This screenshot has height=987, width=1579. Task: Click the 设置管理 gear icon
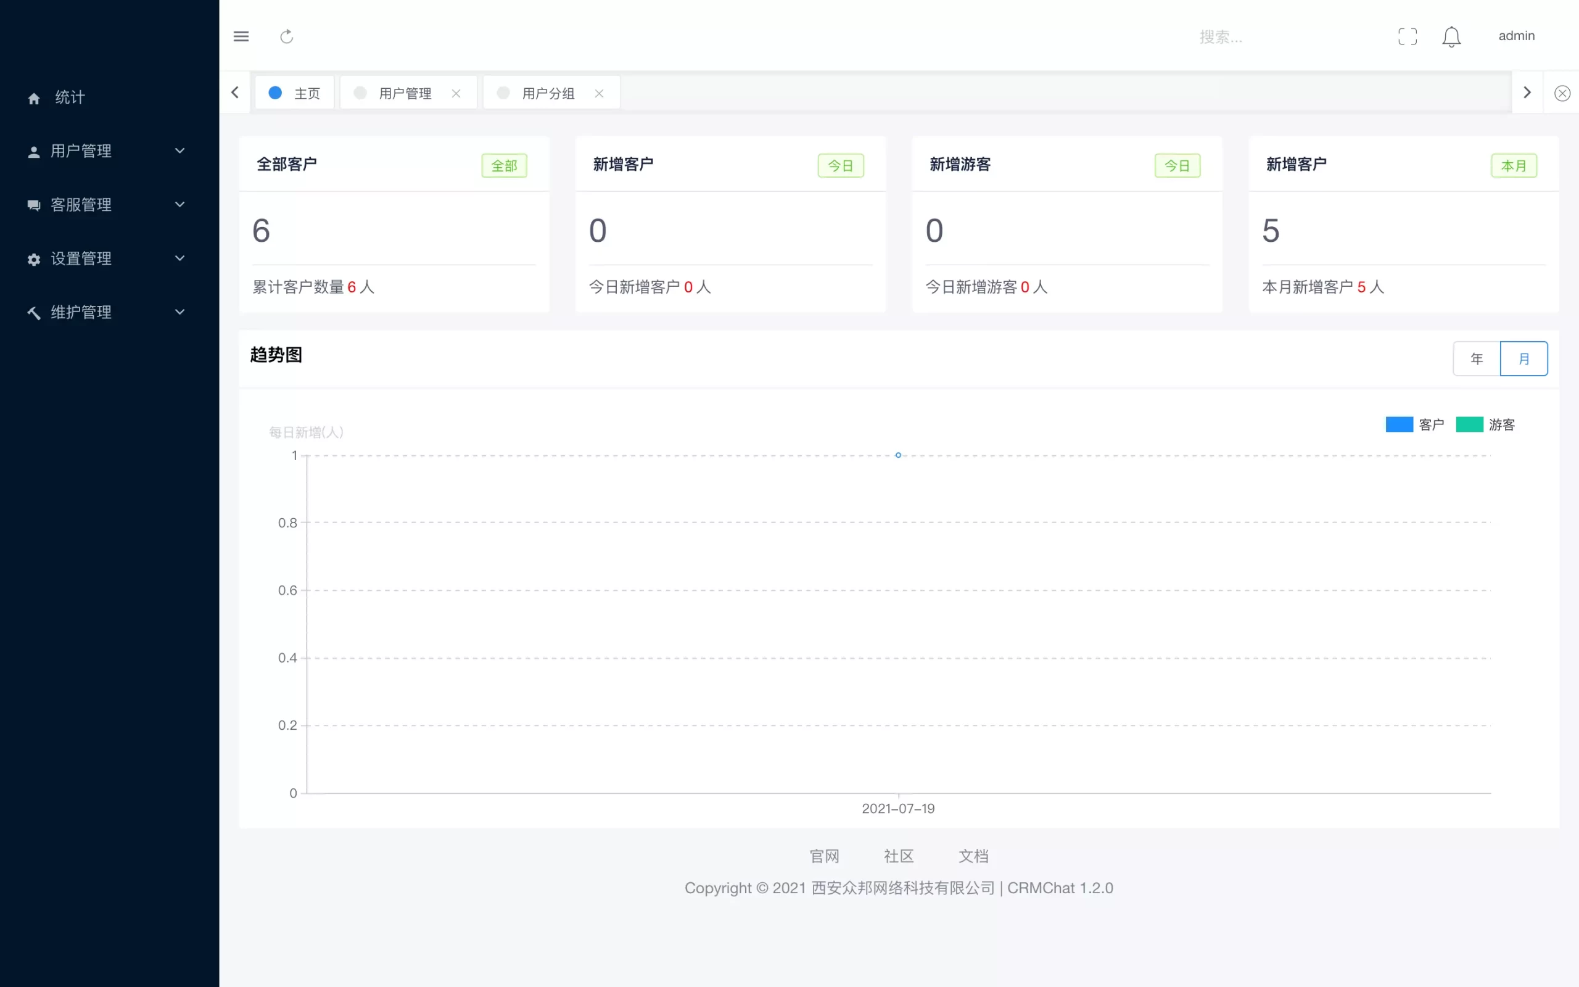pyautogui.click(x=34, y=258)
